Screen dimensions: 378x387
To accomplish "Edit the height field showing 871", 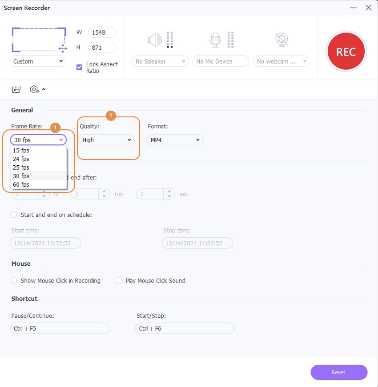I will pyautogui.click(x=102, y=48).
